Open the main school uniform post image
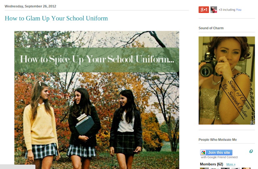The height and width of the screenshot is (169, 258). click(97, 100)
